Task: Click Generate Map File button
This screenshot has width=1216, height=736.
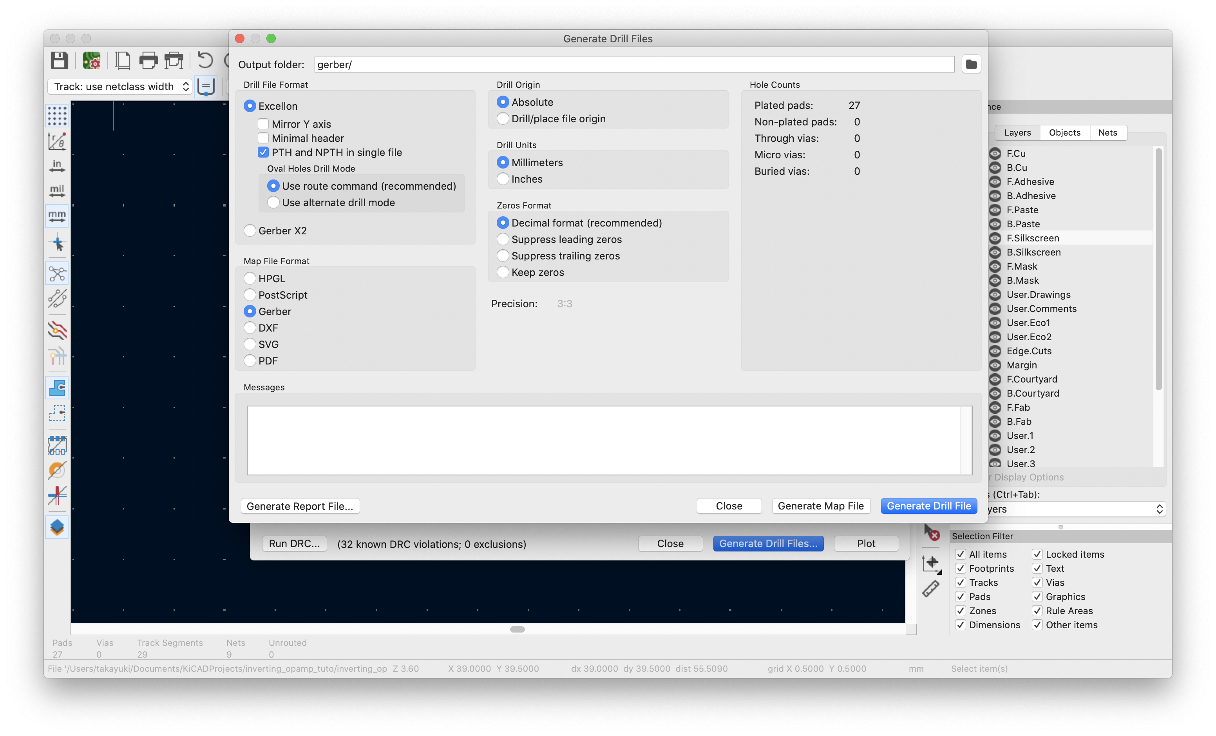Action: tap(821, 506)
